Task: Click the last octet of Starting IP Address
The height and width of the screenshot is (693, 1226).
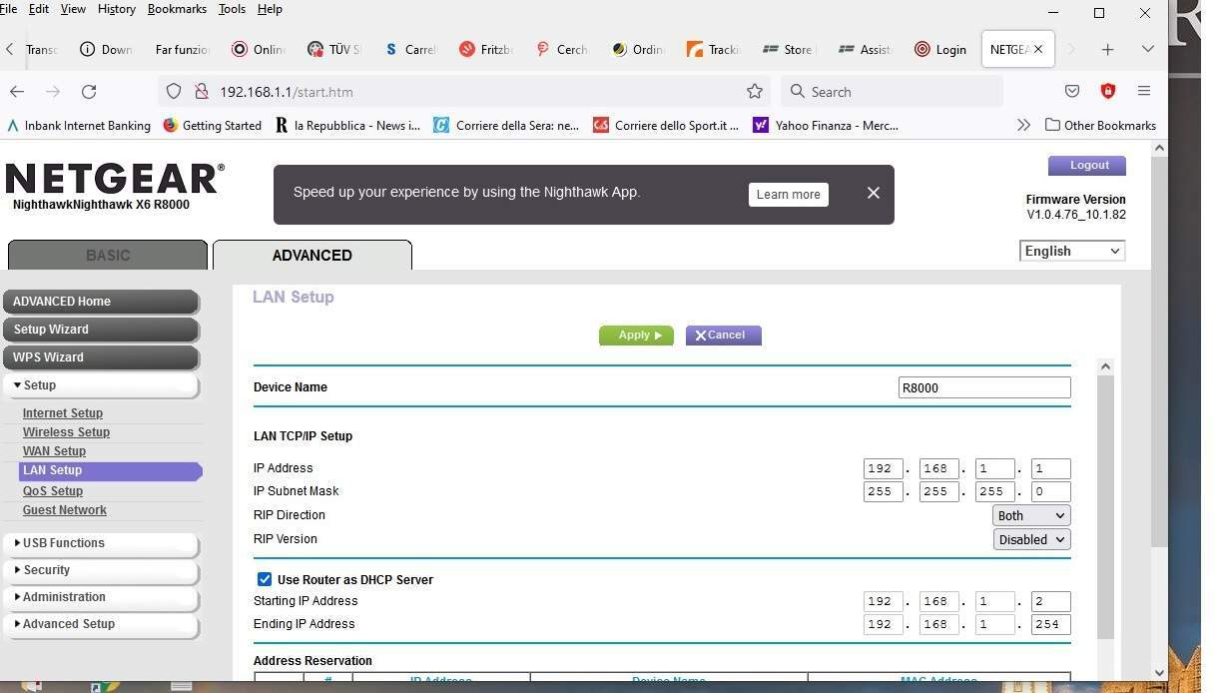Action: tap(1051, 601)
